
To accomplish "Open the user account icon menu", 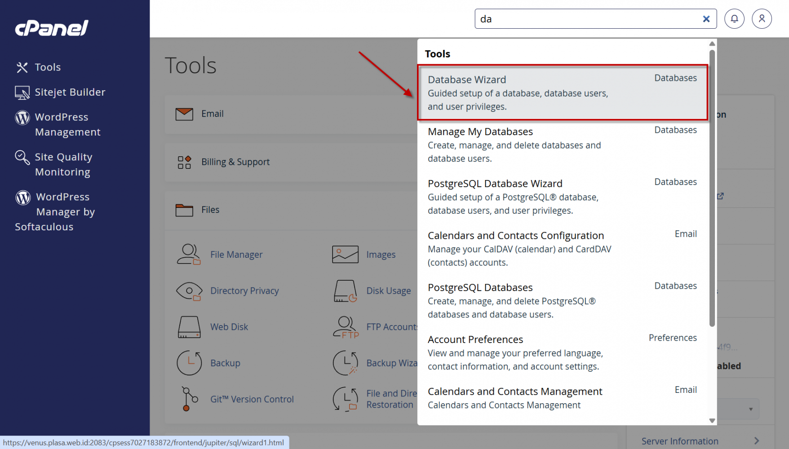I will [x=762, y=19].
